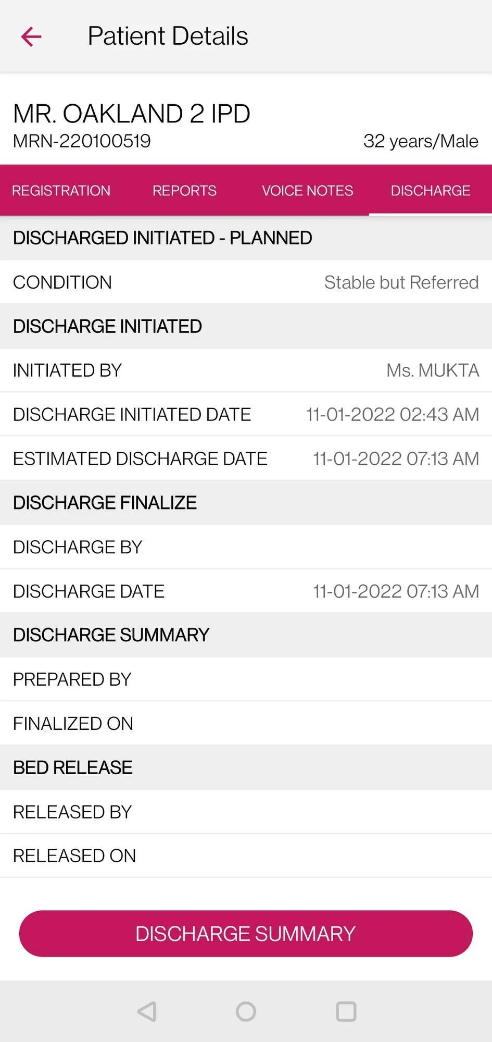The image size is (492, 1042).
Task: Tap Android home circle button
Action: (x=246, y=1011)
